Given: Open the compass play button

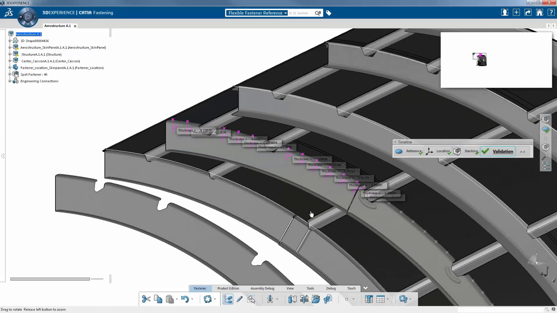Looking at the screenshot, I should (x=28, y=17).
